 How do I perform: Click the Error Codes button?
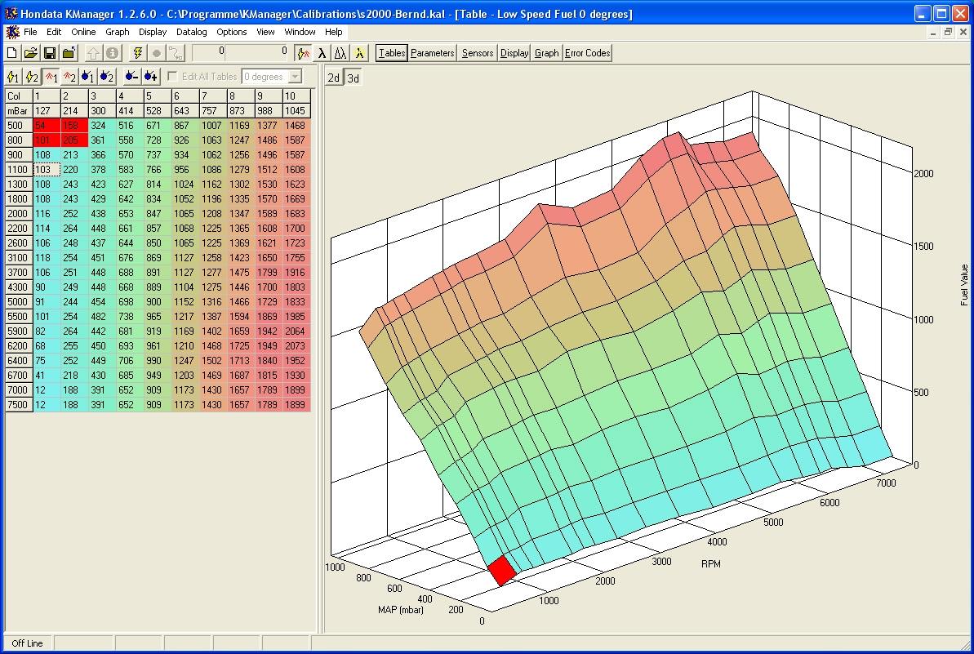point(587,53)
